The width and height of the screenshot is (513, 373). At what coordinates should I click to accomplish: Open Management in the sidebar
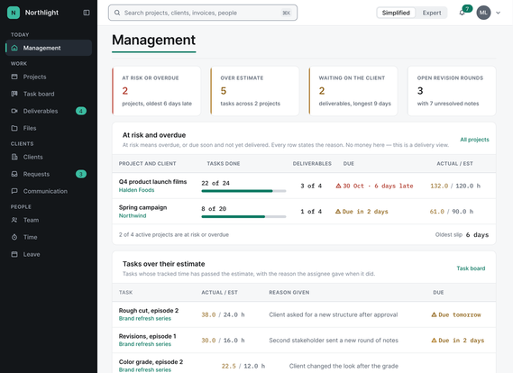point(49,48)
